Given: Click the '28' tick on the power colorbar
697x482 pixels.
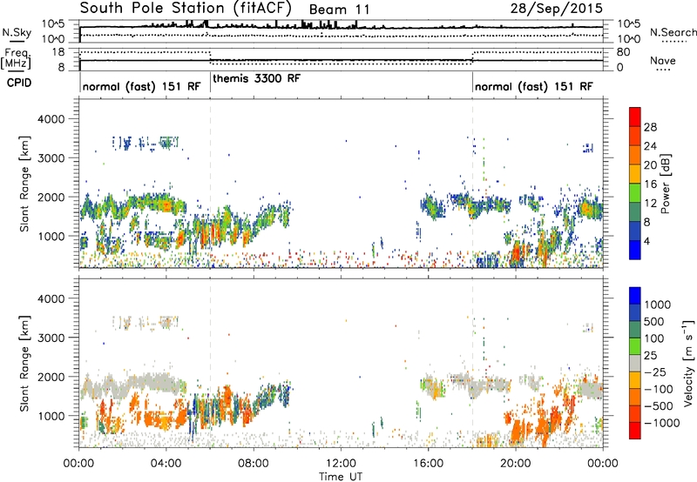Looking at the screenshot, I should pyautogui.click(x=650, y=127).
